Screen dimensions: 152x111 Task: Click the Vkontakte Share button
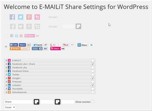[x=37, y=49]
